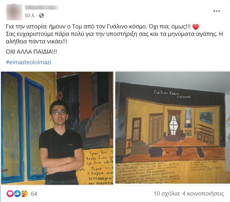Open photo of man with crossed arms
The height and width of the screenshot is (202, 230).
click(57, 128)
